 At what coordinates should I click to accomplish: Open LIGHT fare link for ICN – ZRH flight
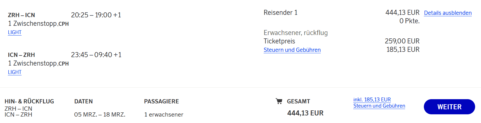tap(15, 72)
